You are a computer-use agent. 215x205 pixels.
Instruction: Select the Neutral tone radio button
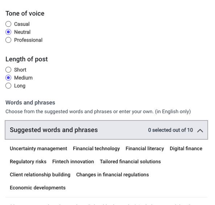pyautogui.click(x=8, y=32)
